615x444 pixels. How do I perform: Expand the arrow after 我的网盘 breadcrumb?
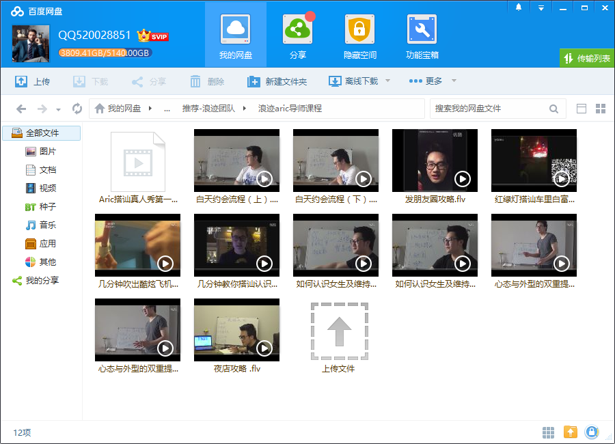pyautogui.click(x=150, y=108)
